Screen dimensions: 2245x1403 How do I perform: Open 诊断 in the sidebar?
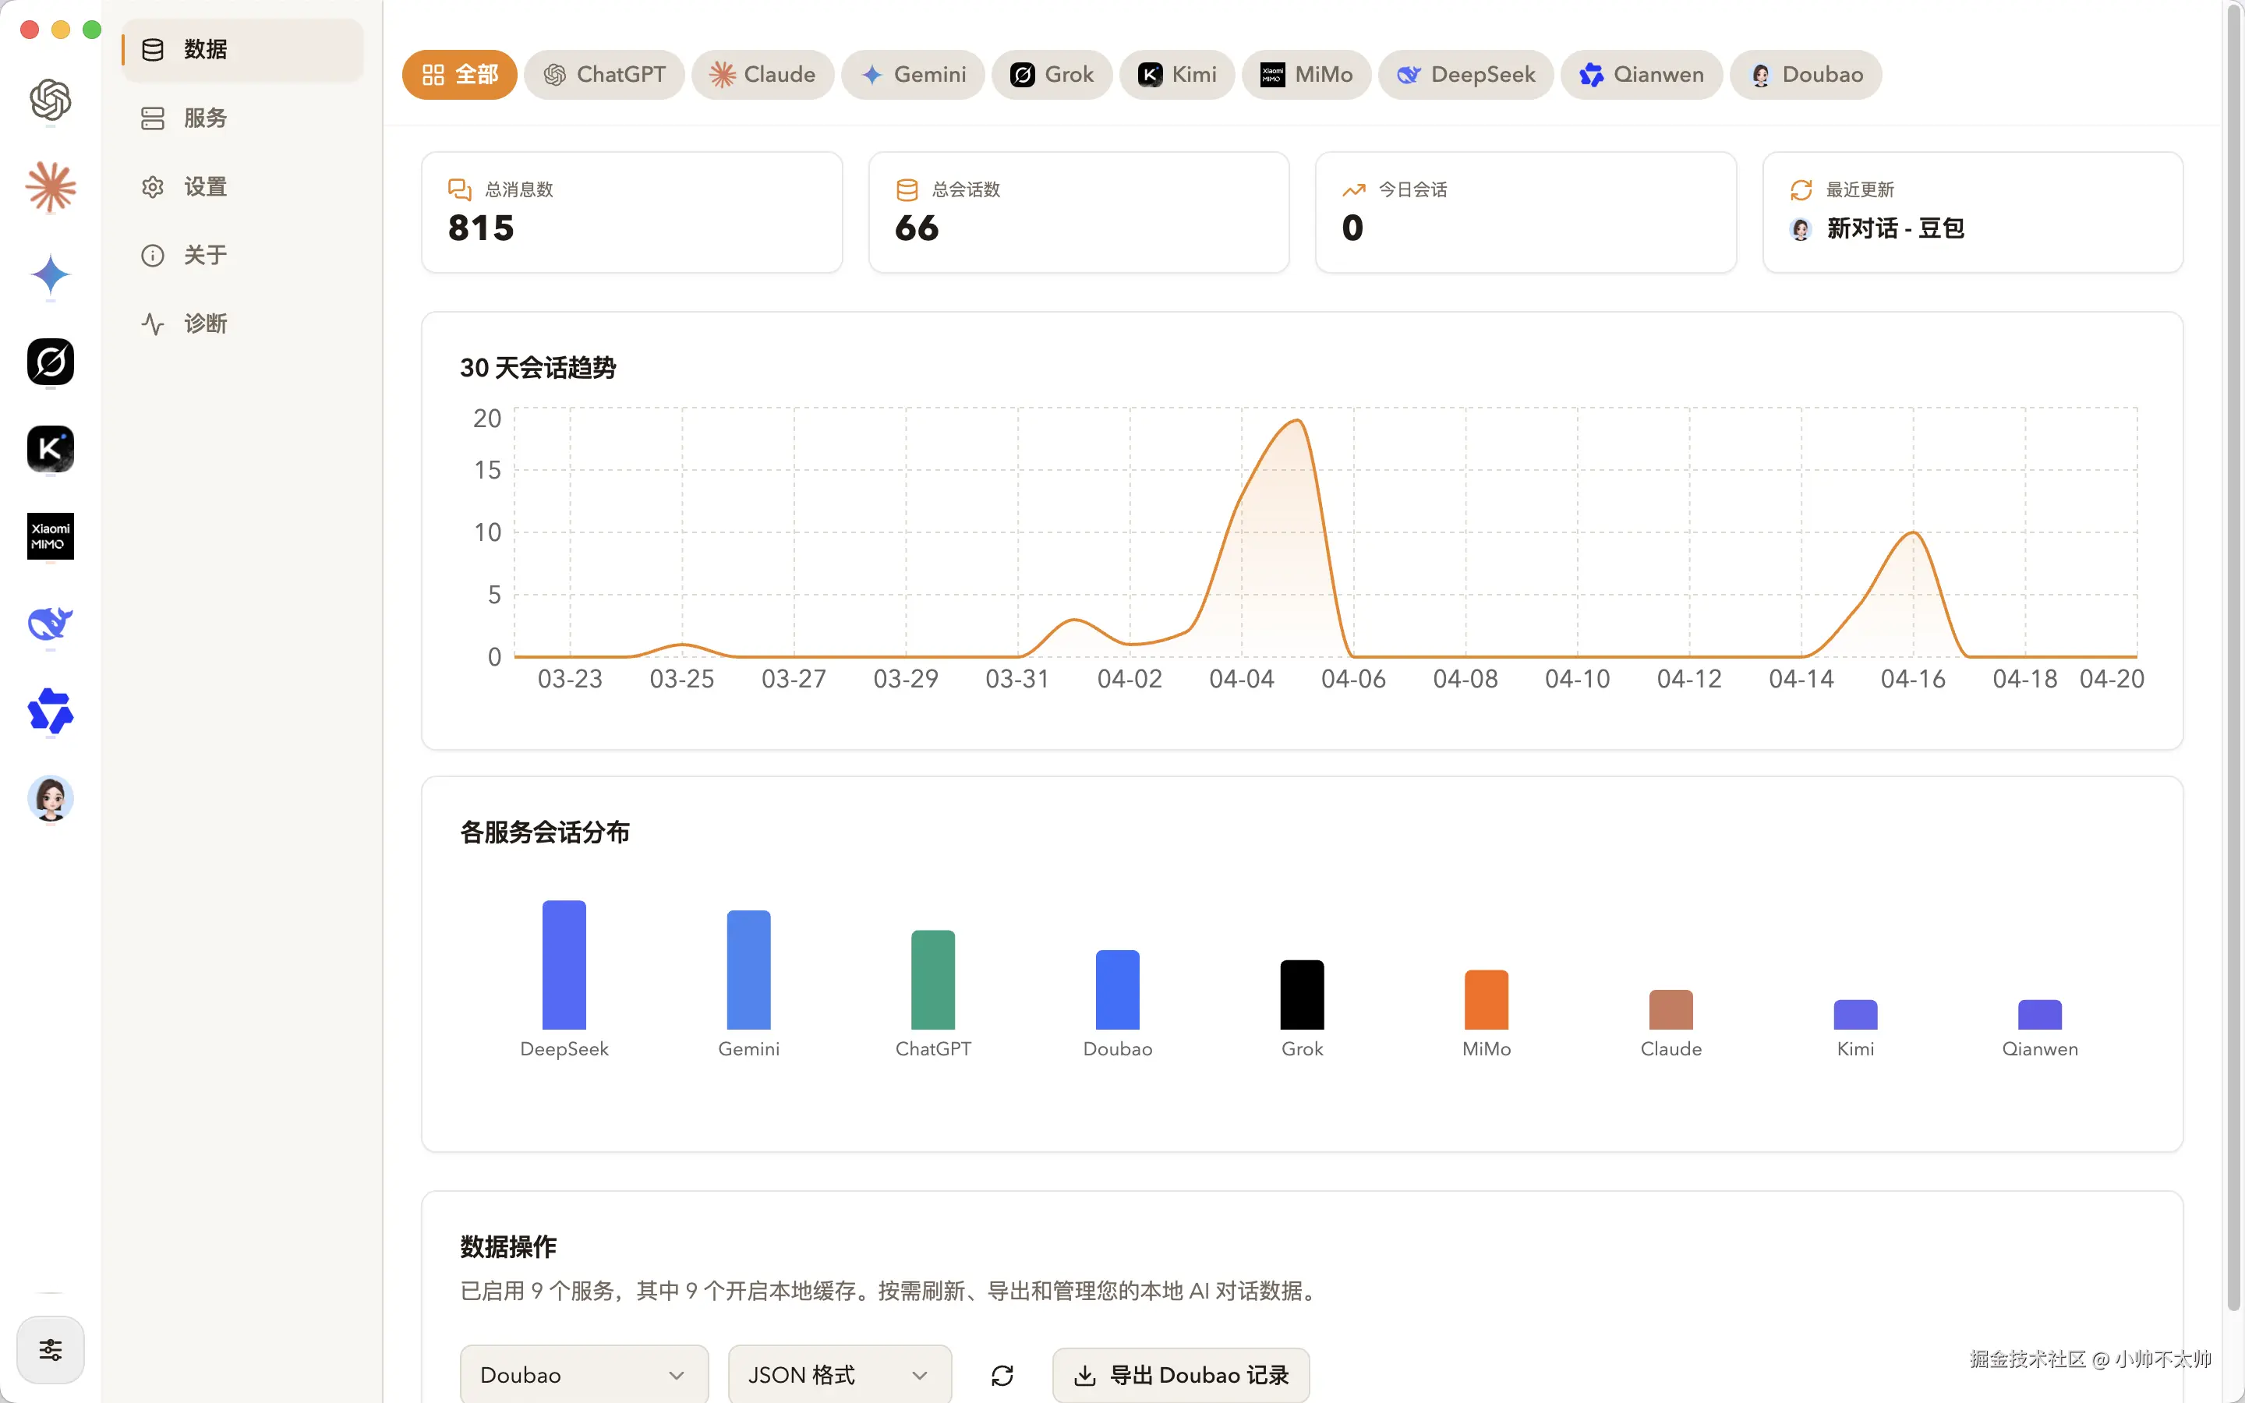(242, 323)
